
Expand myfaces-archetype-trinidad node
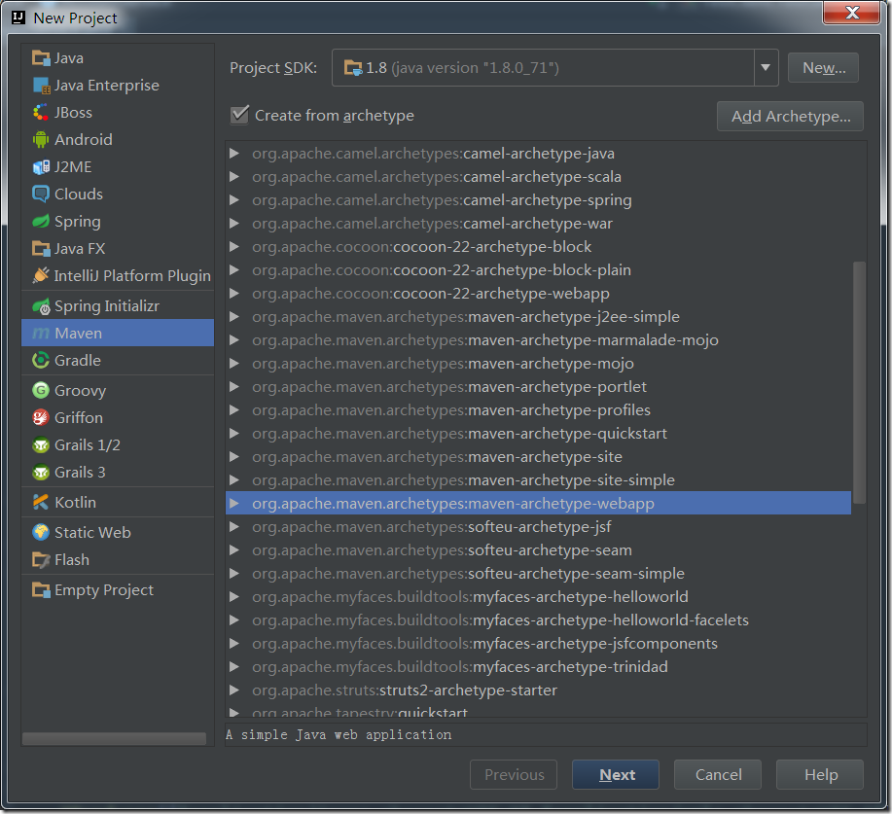[233, 666]
